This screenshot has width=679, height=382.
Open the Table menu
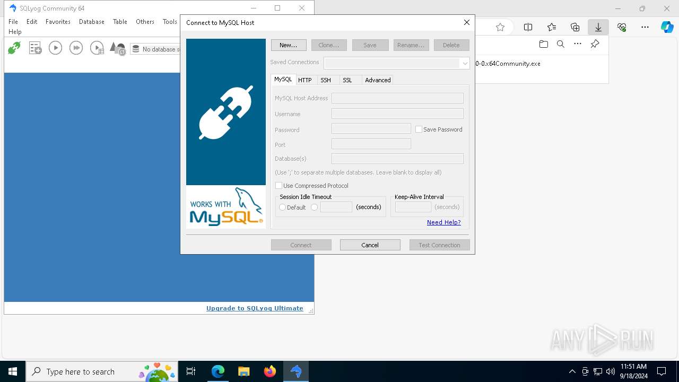pyautogui.click(x=120, y=22)
